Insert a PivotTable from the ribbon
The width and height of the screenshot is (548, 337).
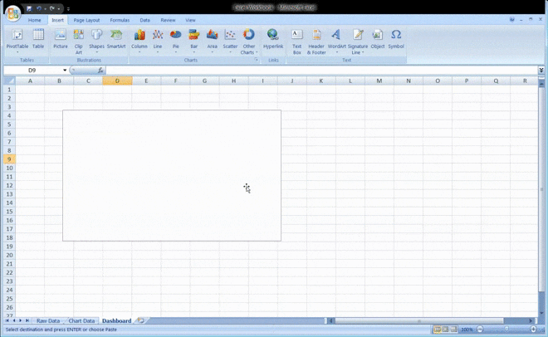tap(17, 38)
